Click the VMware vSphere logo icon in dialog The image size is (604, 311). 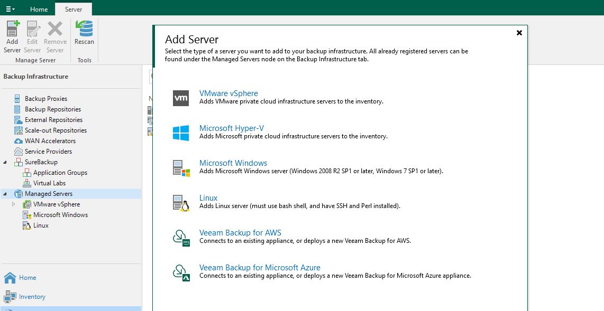point(181,98)
